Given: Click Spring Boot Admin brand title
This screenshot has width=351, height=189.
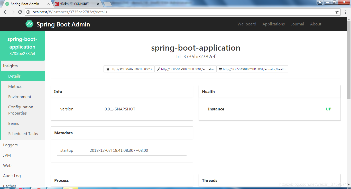Looking at the screenshot, I should pos(63,24).
